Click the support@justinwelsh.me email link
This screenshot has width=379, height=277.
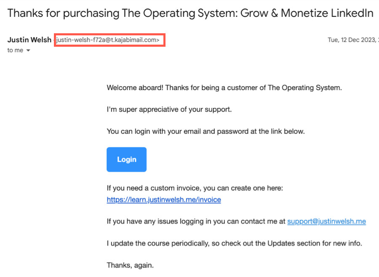pos(326,221)
